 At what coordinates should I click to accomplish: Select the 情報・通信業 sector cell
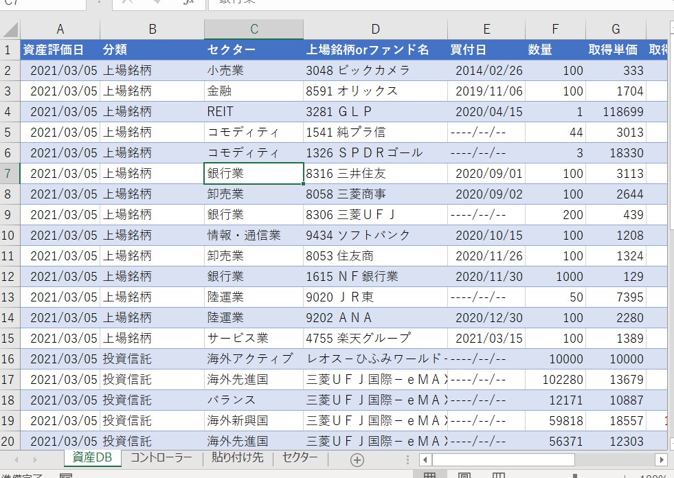click(254, 236)
